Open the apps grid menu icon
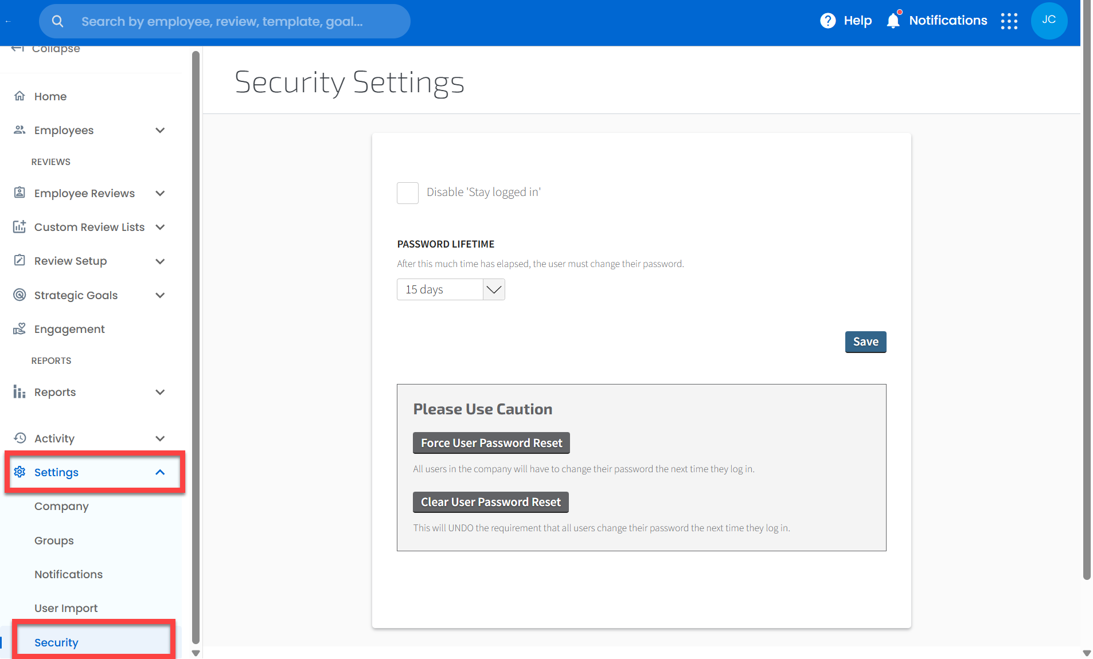Screen dimensions: 1093x659 point(1009,21)
